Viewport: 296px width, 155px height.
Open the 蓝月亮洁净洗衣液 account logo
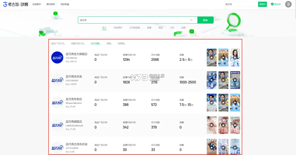tap(57, 148)
